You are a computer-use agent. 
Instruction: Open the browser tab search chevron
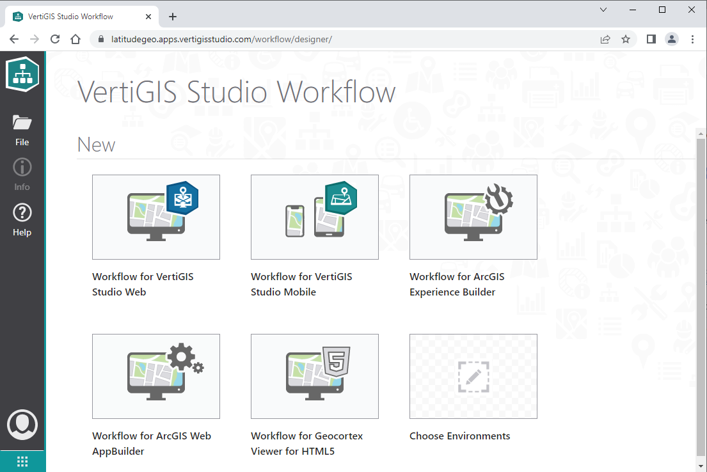pos(603,10)
